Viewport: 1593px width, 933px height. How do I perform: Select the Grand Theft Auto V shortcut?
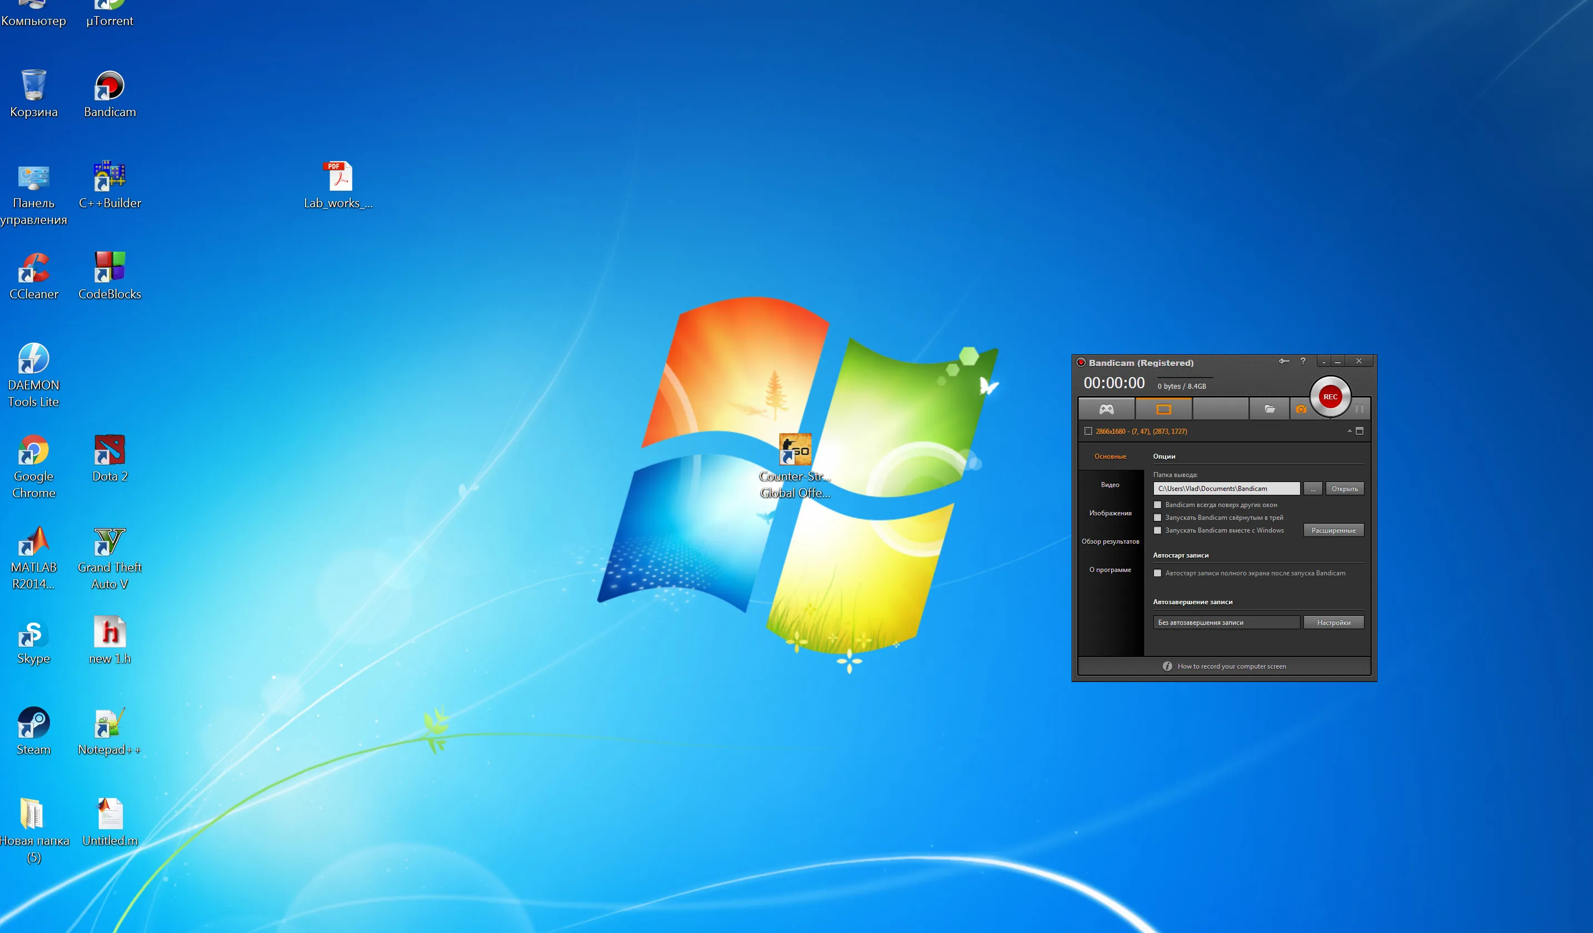pos(109,558)
